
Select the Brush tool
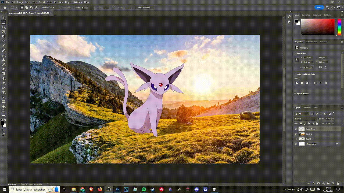(x=3, y=55)
